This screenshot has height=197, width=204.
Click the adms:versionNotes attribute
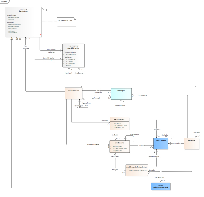point(15,25)
